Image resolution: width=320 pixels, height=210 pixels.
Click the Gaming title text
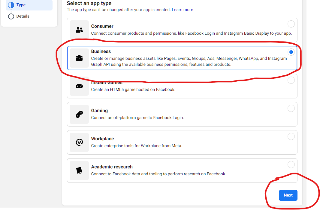(x=99, y=111)
